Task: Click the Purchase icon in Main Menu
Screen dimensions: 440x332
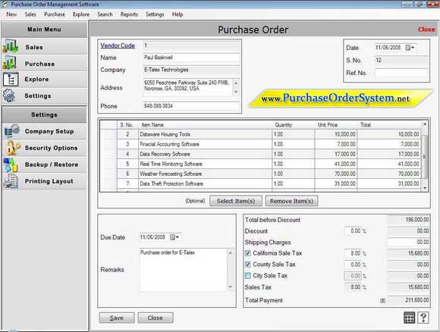Action: coord(10,63)
